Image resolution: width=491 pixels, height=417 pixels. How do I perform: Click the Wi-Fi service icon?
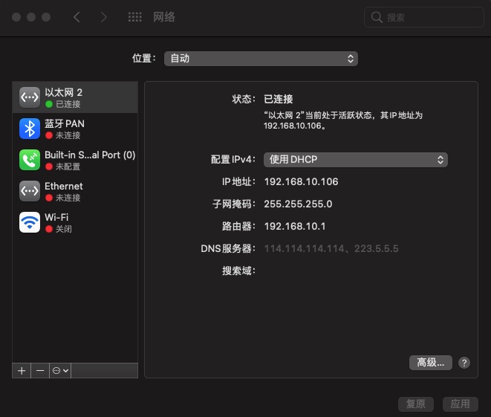pyautogui.click(x=30, y=222)
